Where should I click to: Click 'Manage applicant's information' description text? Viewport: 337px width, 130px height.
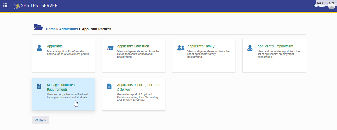(x=68, y=53)
